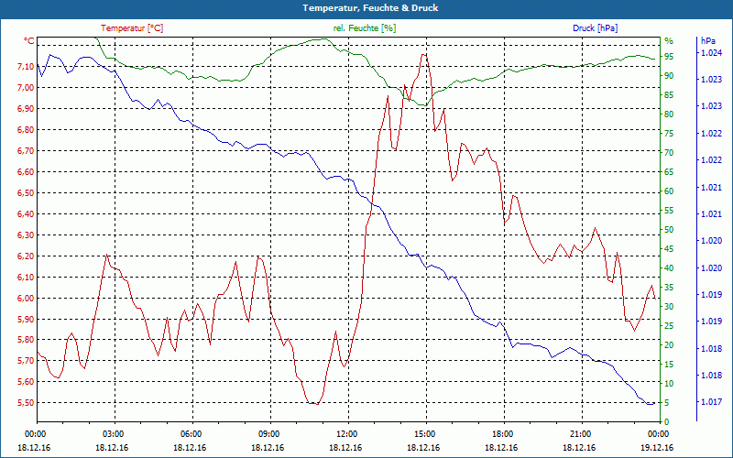Click the '7,00' temperature axis label
This screenshot has width=733, height=458.
26,88
